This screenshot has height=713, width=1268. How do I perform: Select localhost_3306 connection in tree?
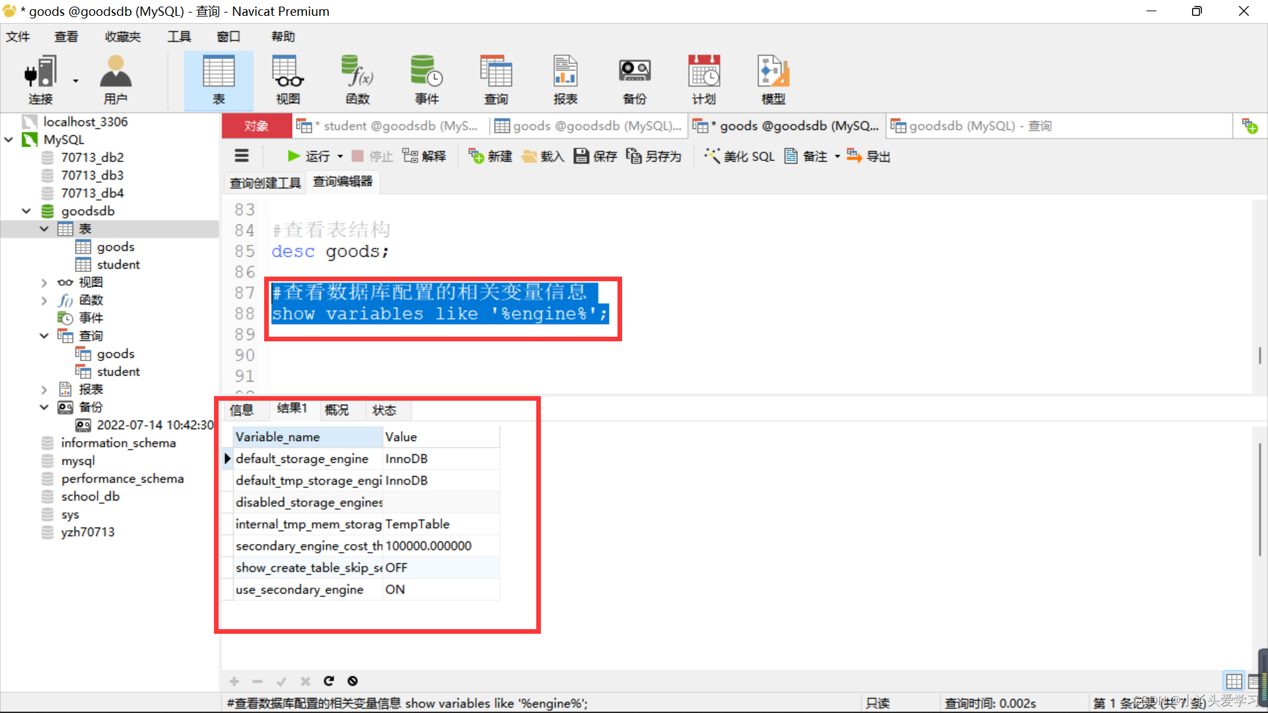coord(85,121)
